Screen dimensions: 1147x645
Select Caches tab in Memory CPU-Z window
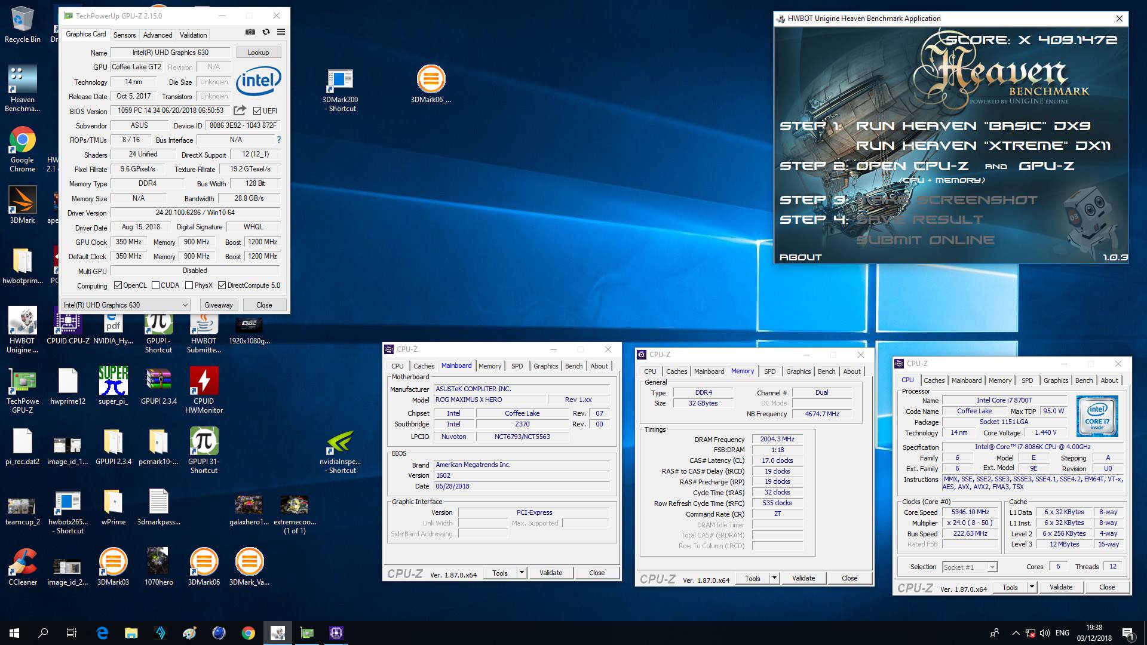point(676,371)
